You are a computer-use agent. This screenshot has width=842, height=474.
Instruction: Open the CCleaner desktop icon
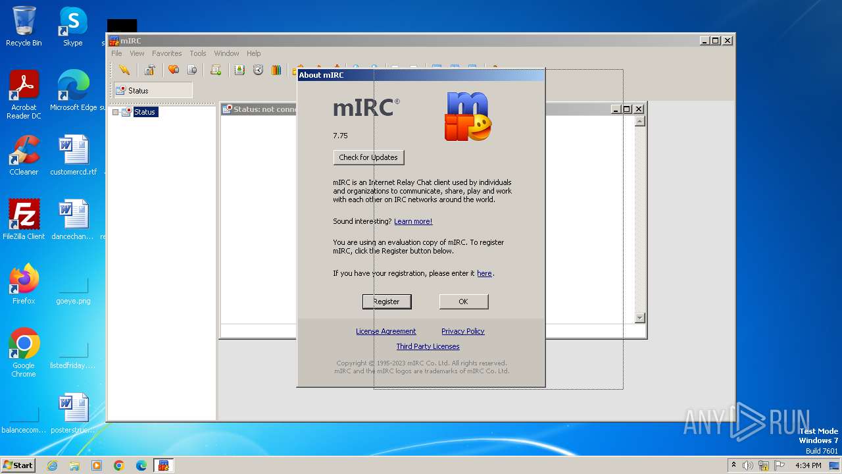[24, 155]
